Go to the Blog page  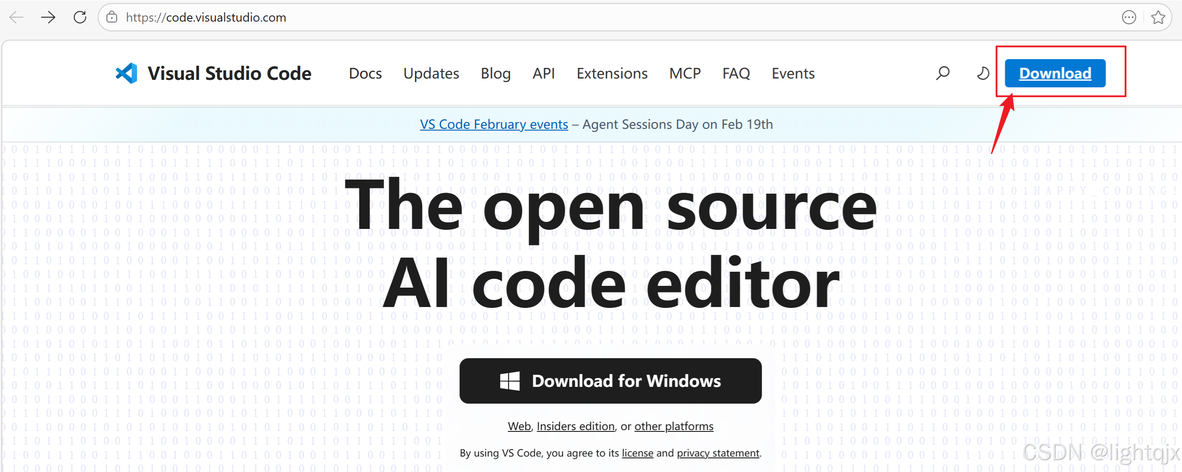coord(496,73)
